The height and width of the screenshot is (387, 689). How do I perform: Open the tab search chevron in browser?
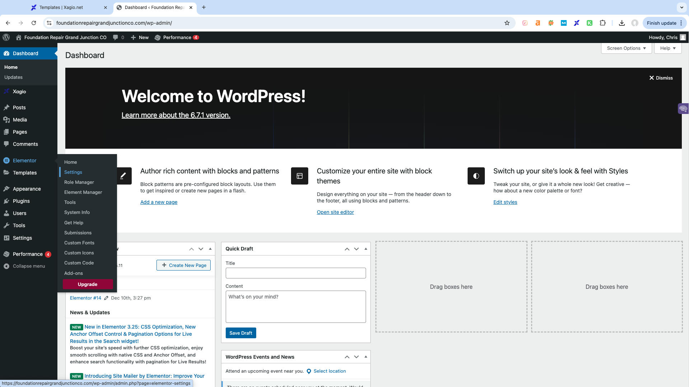click(681, 7)
